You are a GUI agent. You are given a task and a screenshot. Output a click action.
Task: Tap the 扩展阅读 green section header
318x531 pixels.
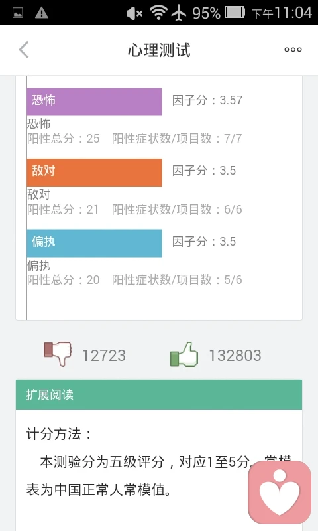click(159, 394)
